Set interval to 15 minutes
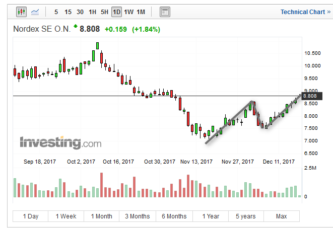The height and width of the screenshot is (228, 333). tap(68, 12)
